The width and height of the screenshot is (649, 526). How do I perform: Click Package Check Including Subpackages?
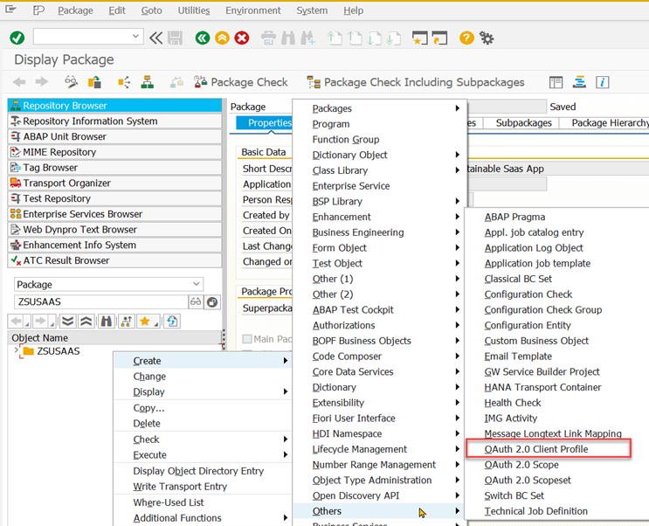416,82
